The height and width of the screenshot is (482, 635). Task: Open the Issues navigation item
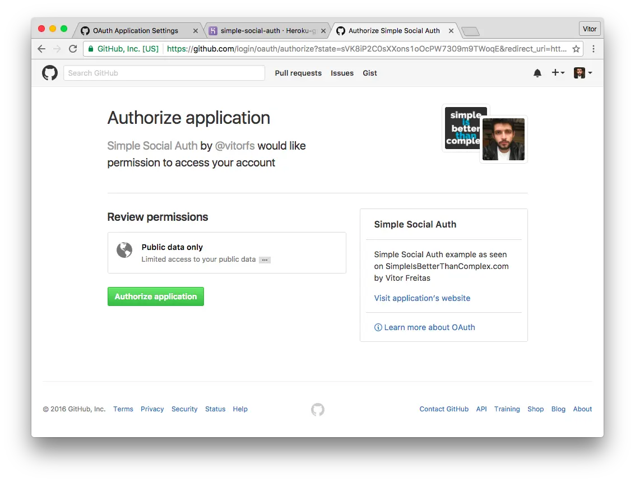(x=342, y=73)
